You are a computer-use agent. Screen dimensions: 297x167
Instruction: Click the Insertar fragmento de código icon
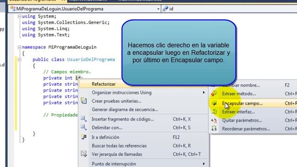[84, 119]
